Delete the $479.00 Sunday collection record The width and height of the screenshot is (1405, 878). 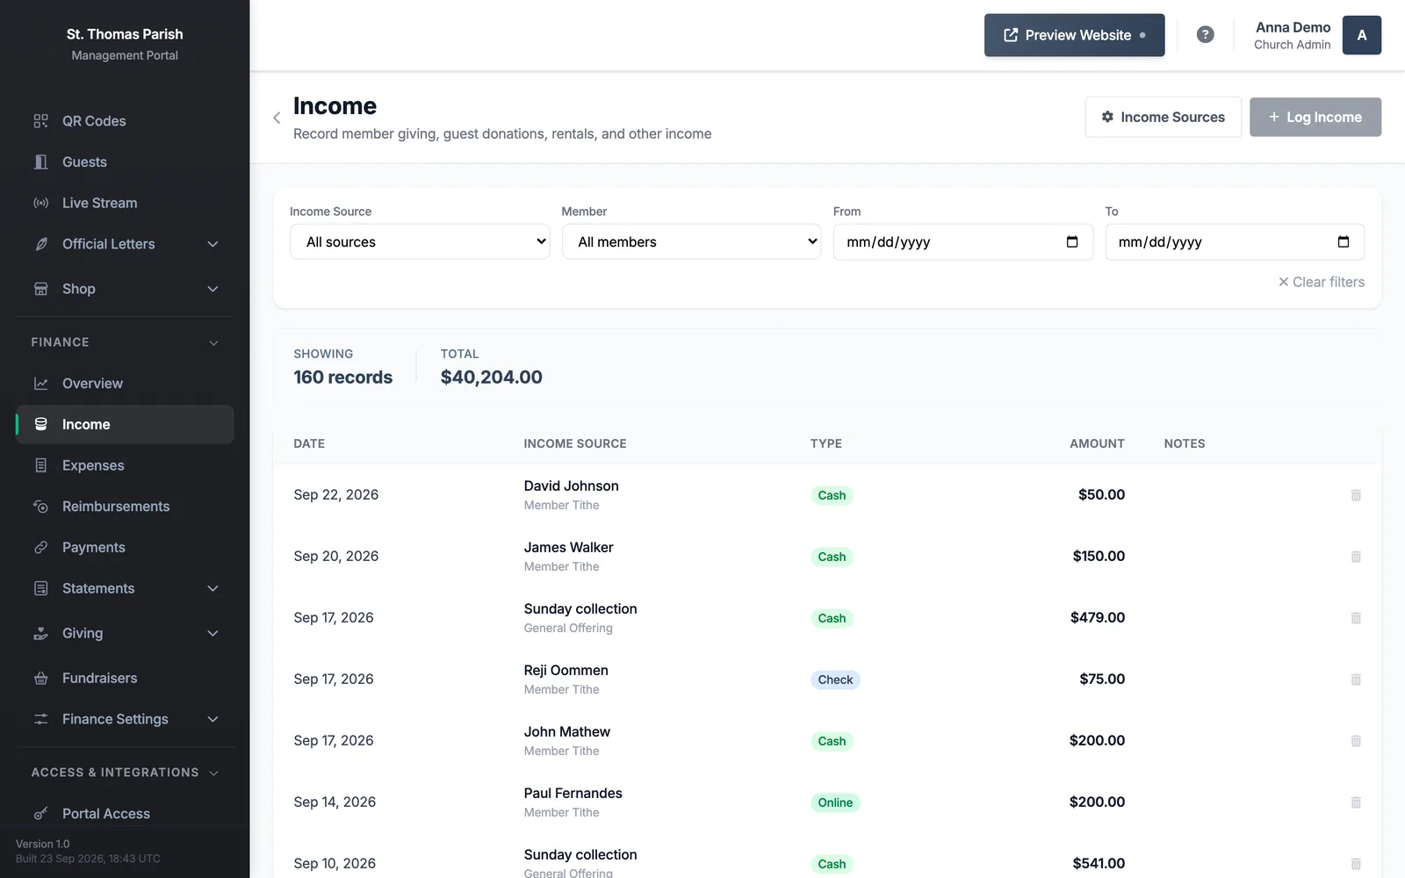[x=1356, y=618]
